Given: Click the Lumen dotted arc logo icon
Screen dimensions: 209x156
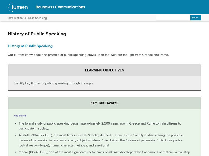Looking at the screenshot, I should coord(10,7).
